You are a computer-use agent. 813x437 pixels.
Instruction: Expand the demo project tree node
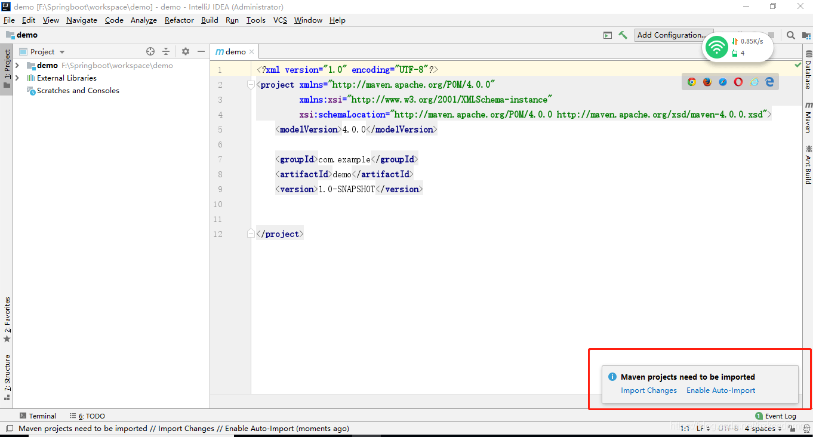[17, 66]
